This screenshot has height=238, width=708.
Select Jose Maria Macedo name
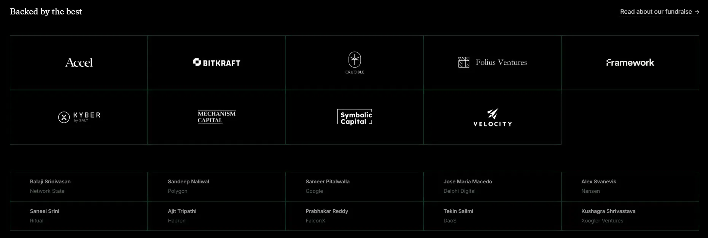click(x=468, y=181)
